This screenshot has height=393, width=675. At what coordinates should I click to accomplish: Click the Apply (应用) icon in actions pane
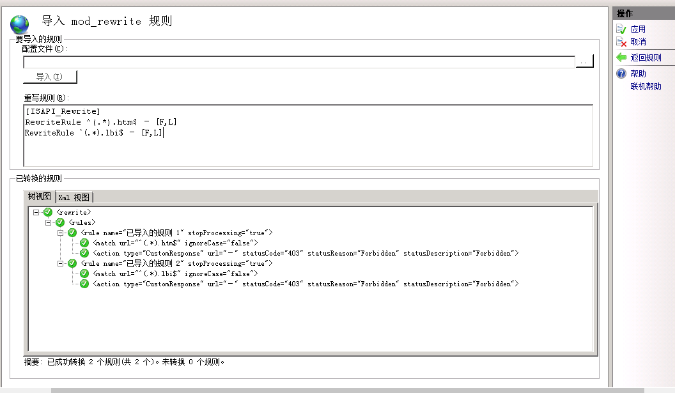click(x=621, y=29)
